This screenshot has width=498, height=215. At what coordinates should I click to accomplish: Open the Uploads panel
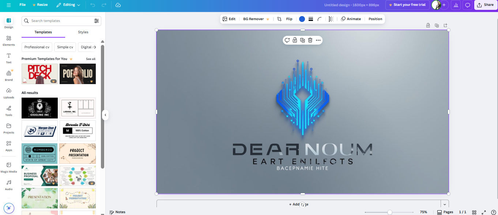pyautogui.click(x=8, y=93)
